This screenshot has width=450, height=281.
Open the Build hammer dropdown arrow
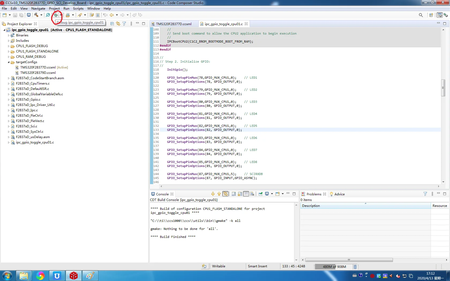tap(41, 15)
